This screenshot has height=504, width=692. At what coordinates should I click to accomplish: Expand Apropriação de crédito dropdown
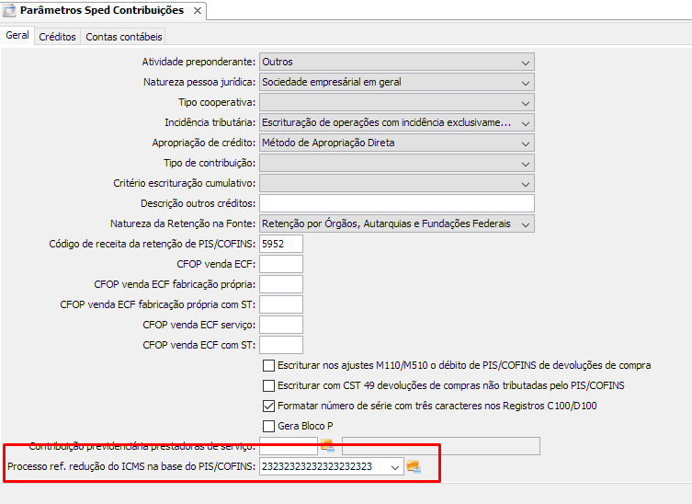526,143
